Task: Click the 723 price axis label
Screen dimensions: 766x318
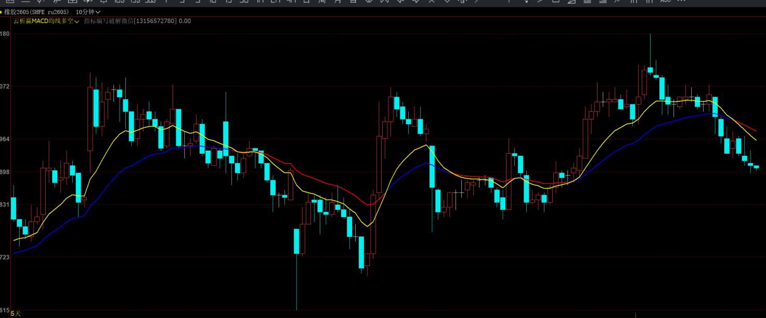Action: [5, 257]
